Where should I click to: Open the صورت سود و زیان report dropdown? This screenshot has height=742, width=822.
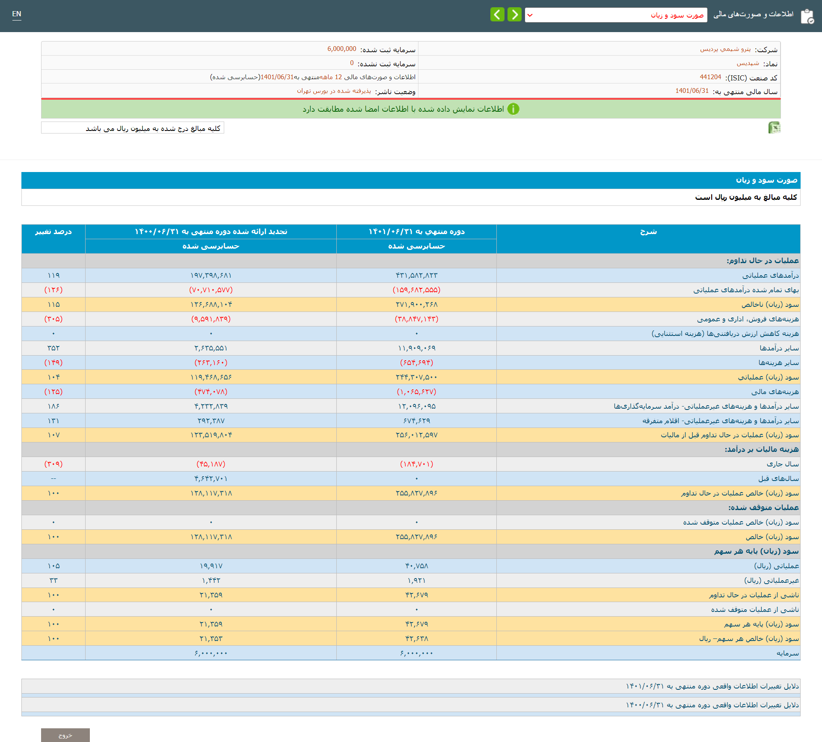click(x=616, y=15)
